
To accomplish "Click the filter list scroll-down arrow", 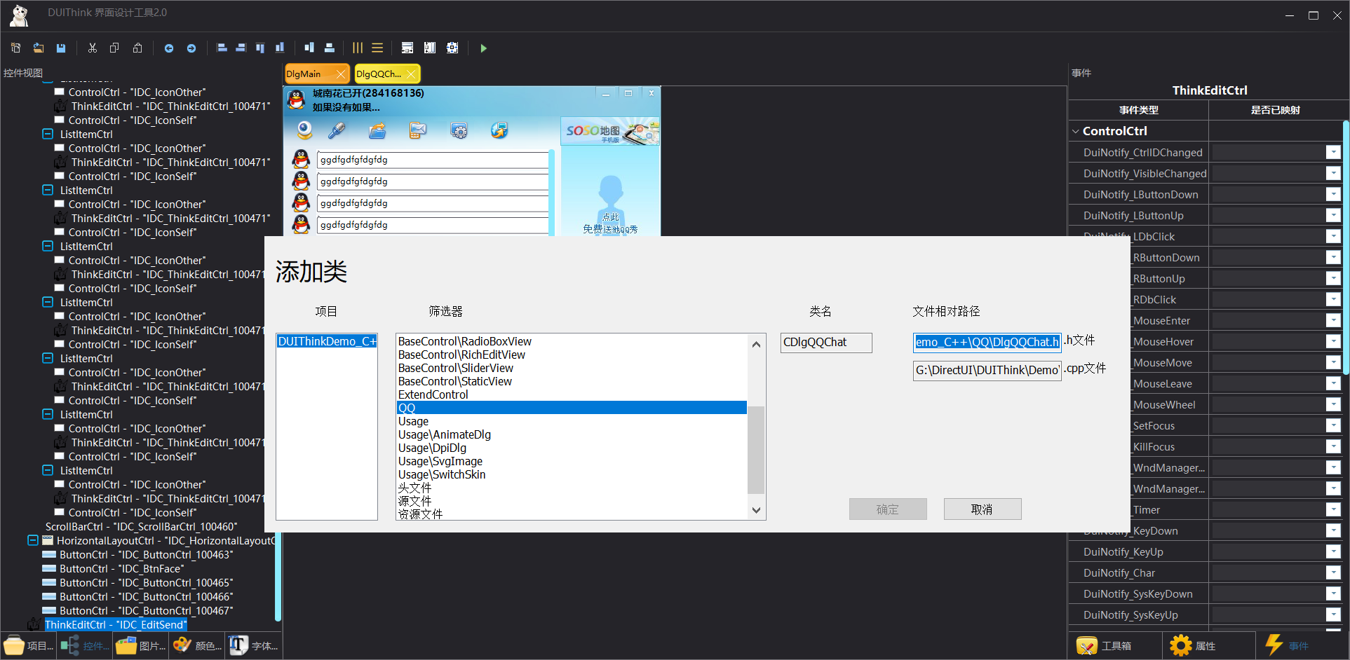I will click(756, 510).
